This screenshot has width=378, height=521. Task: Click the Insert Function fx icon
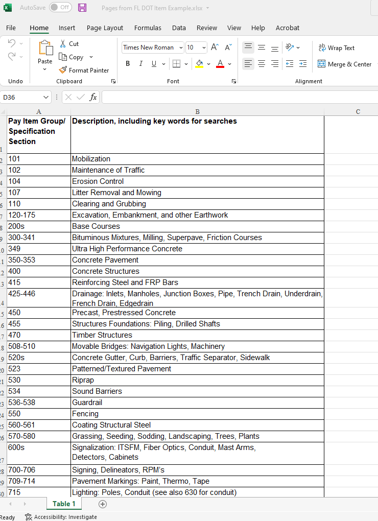[x=93, y=97]
